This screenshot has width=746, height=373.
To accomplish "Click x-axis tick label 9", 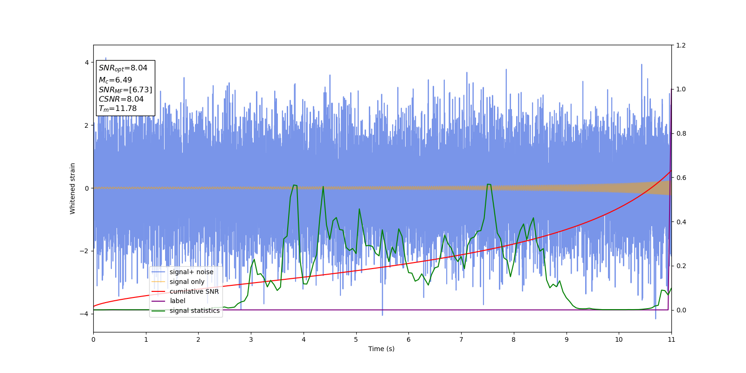I will point(566,339).
